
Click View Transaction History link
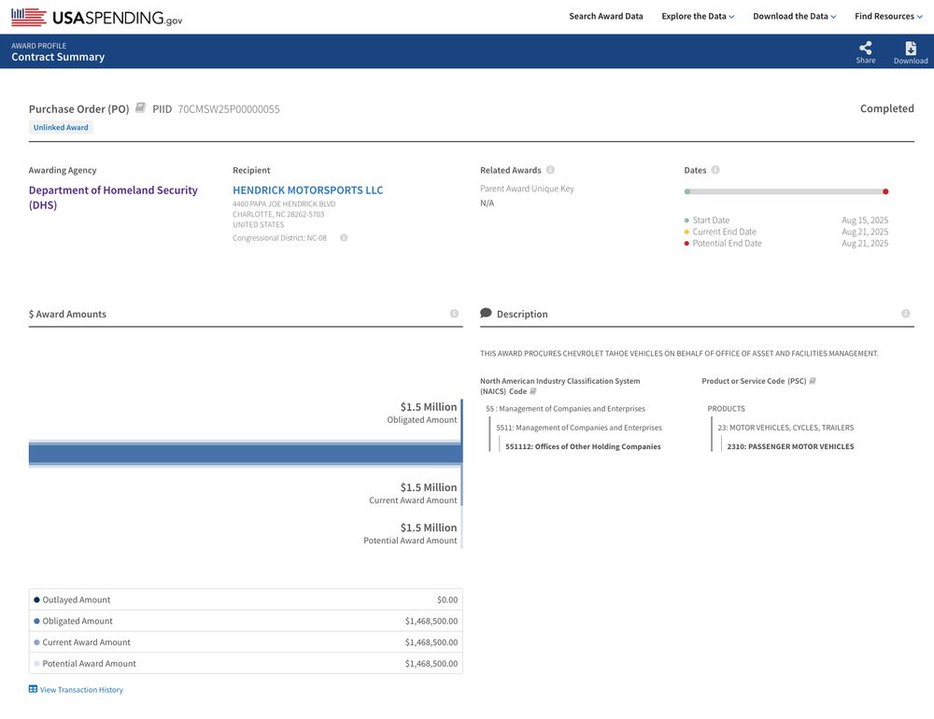tap(81, 690)
